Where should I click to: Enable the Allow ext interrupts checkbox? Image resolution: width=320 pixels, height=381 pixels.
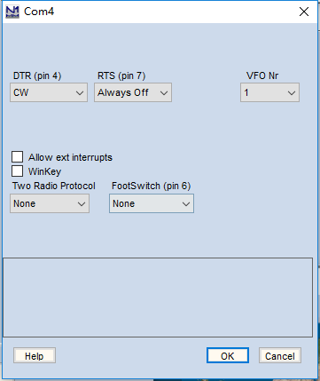[x=17, y=157]
